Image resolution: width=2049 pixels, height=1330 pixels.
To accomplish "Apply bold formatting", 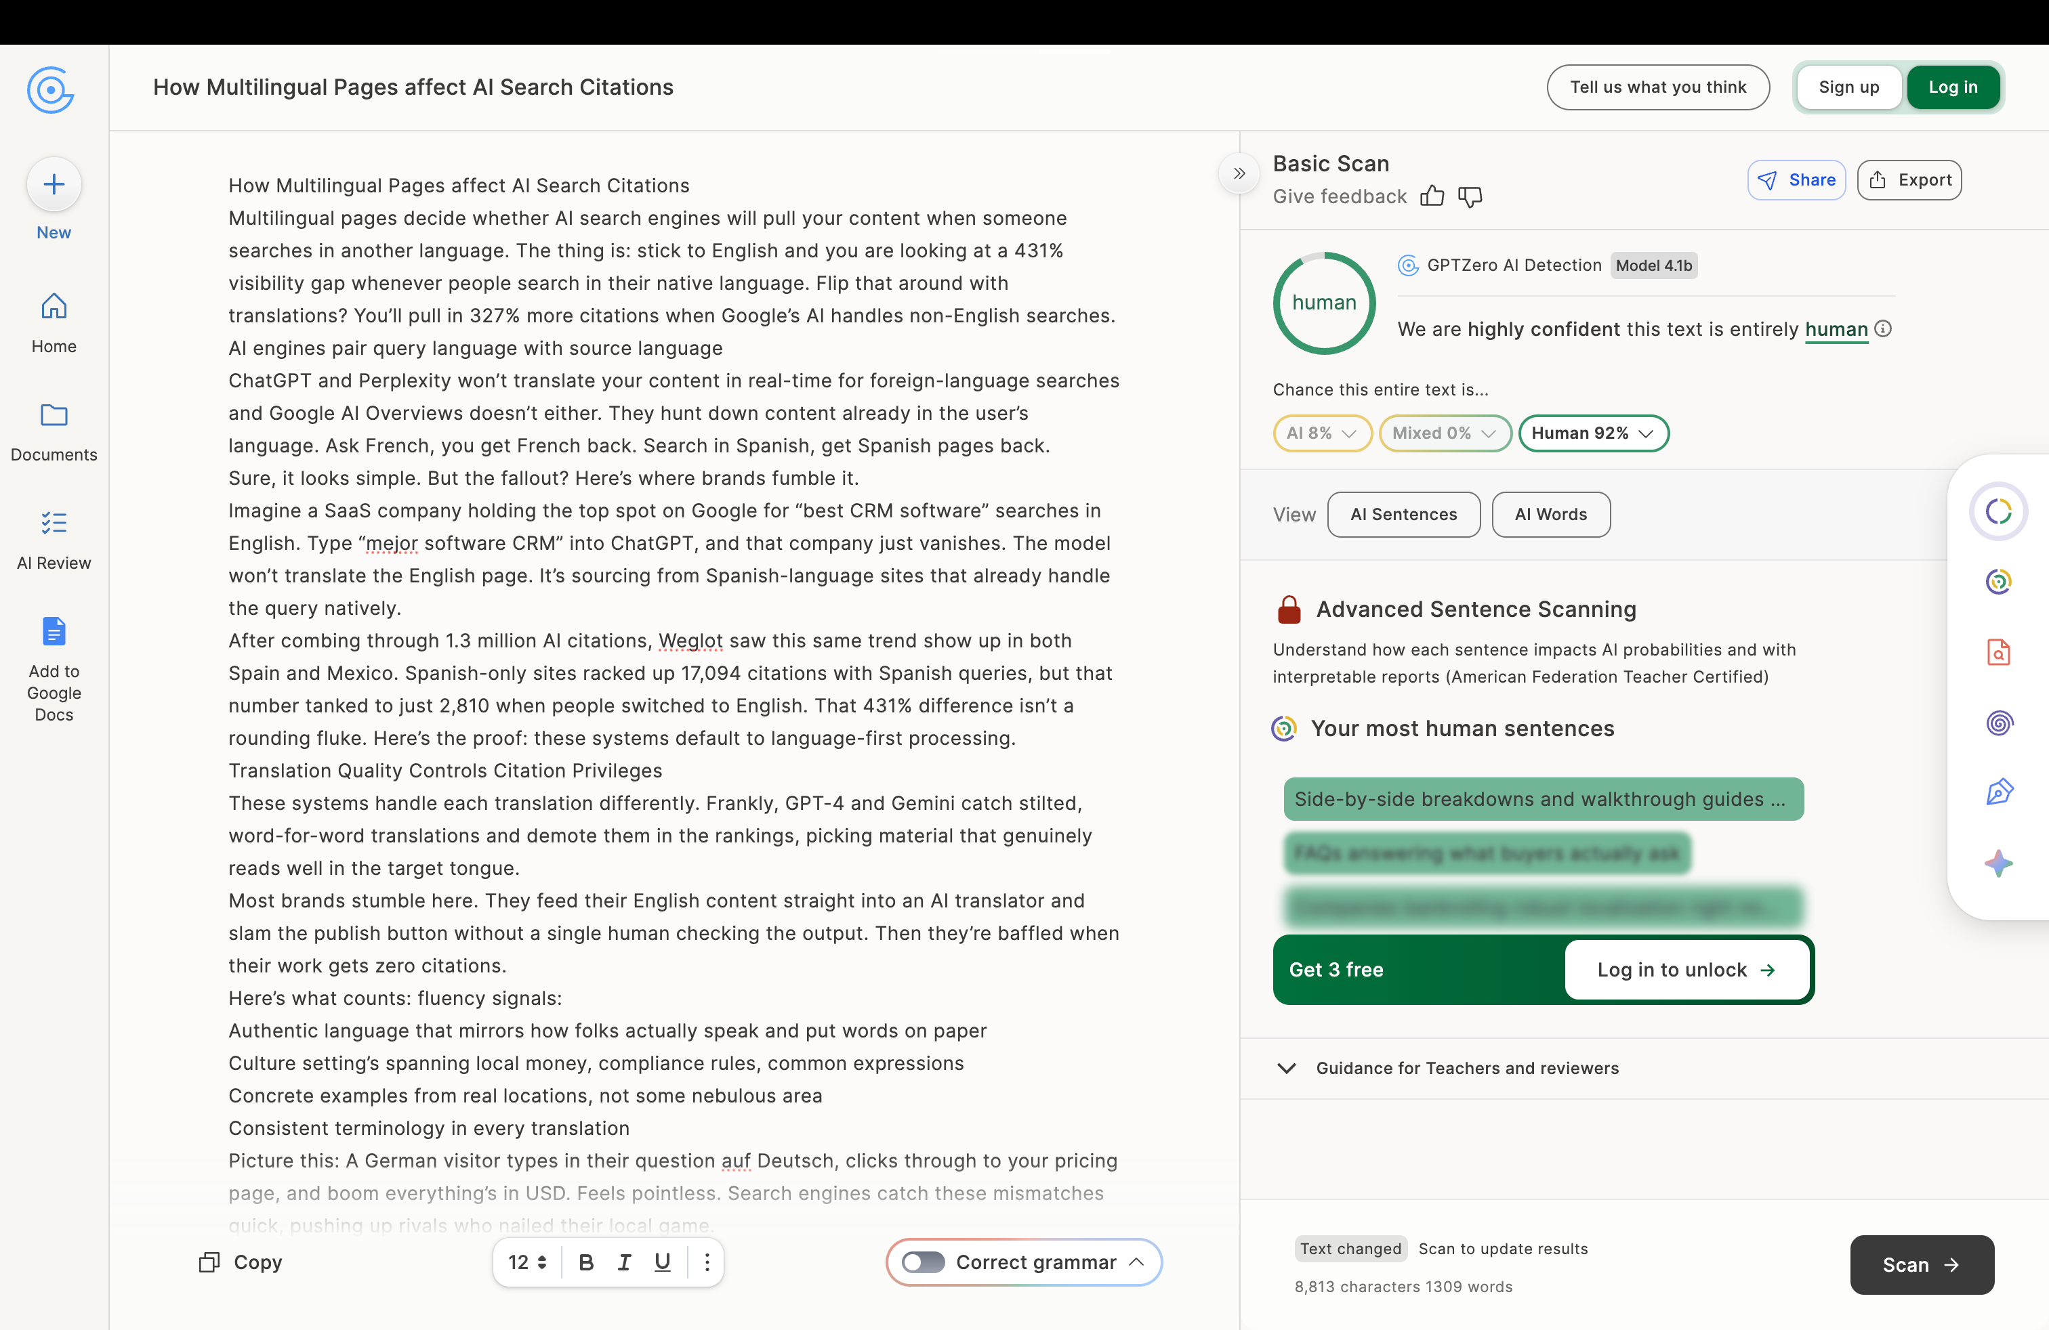I will click(x=585, y=1262).
